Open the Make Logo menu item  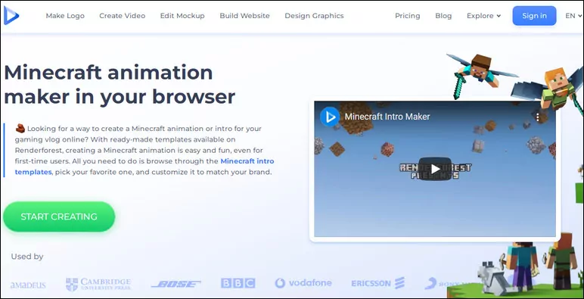(x=65, y=16)
